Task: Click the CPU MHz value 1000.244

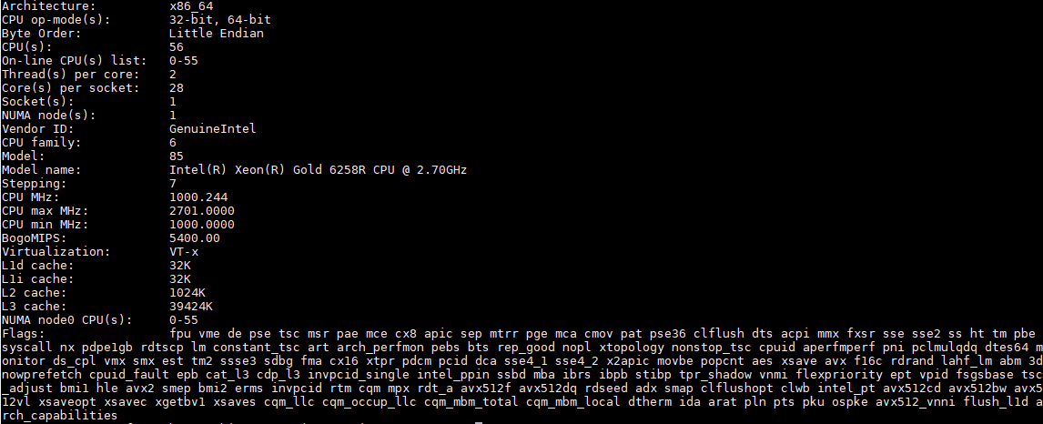Action: click(x=198, y=197)
